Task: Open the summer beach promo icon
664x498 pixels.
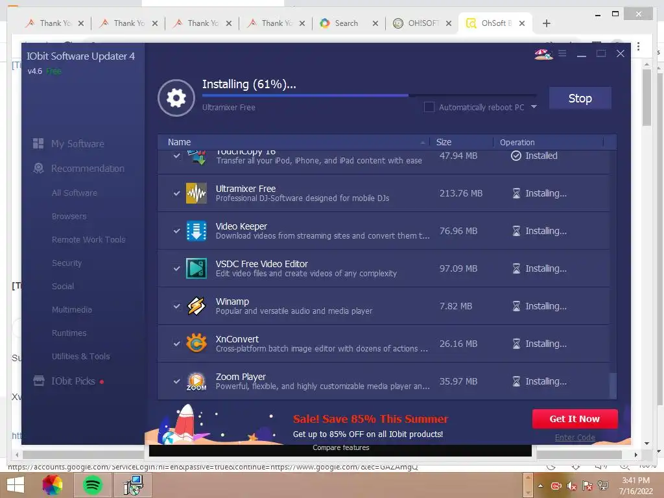Action: point(543,54)
